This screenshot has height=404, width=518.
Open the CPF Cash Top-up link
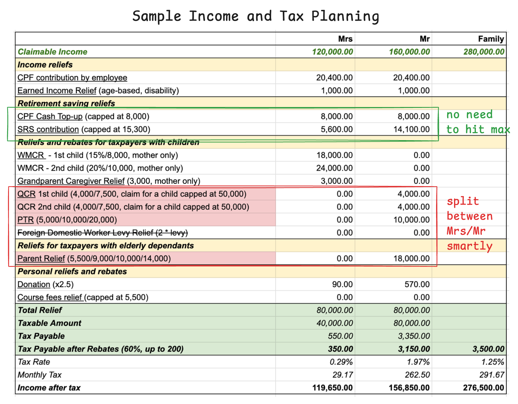50,116
